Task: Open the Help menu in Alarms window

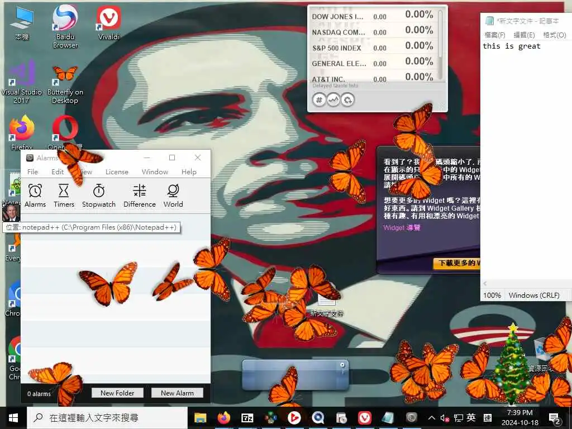Action: [189, 171]
